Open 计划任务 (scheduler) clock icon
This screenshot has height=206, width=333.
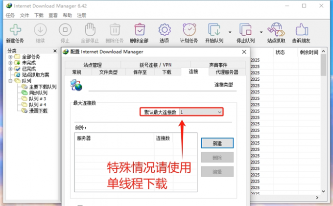point(189,29)
